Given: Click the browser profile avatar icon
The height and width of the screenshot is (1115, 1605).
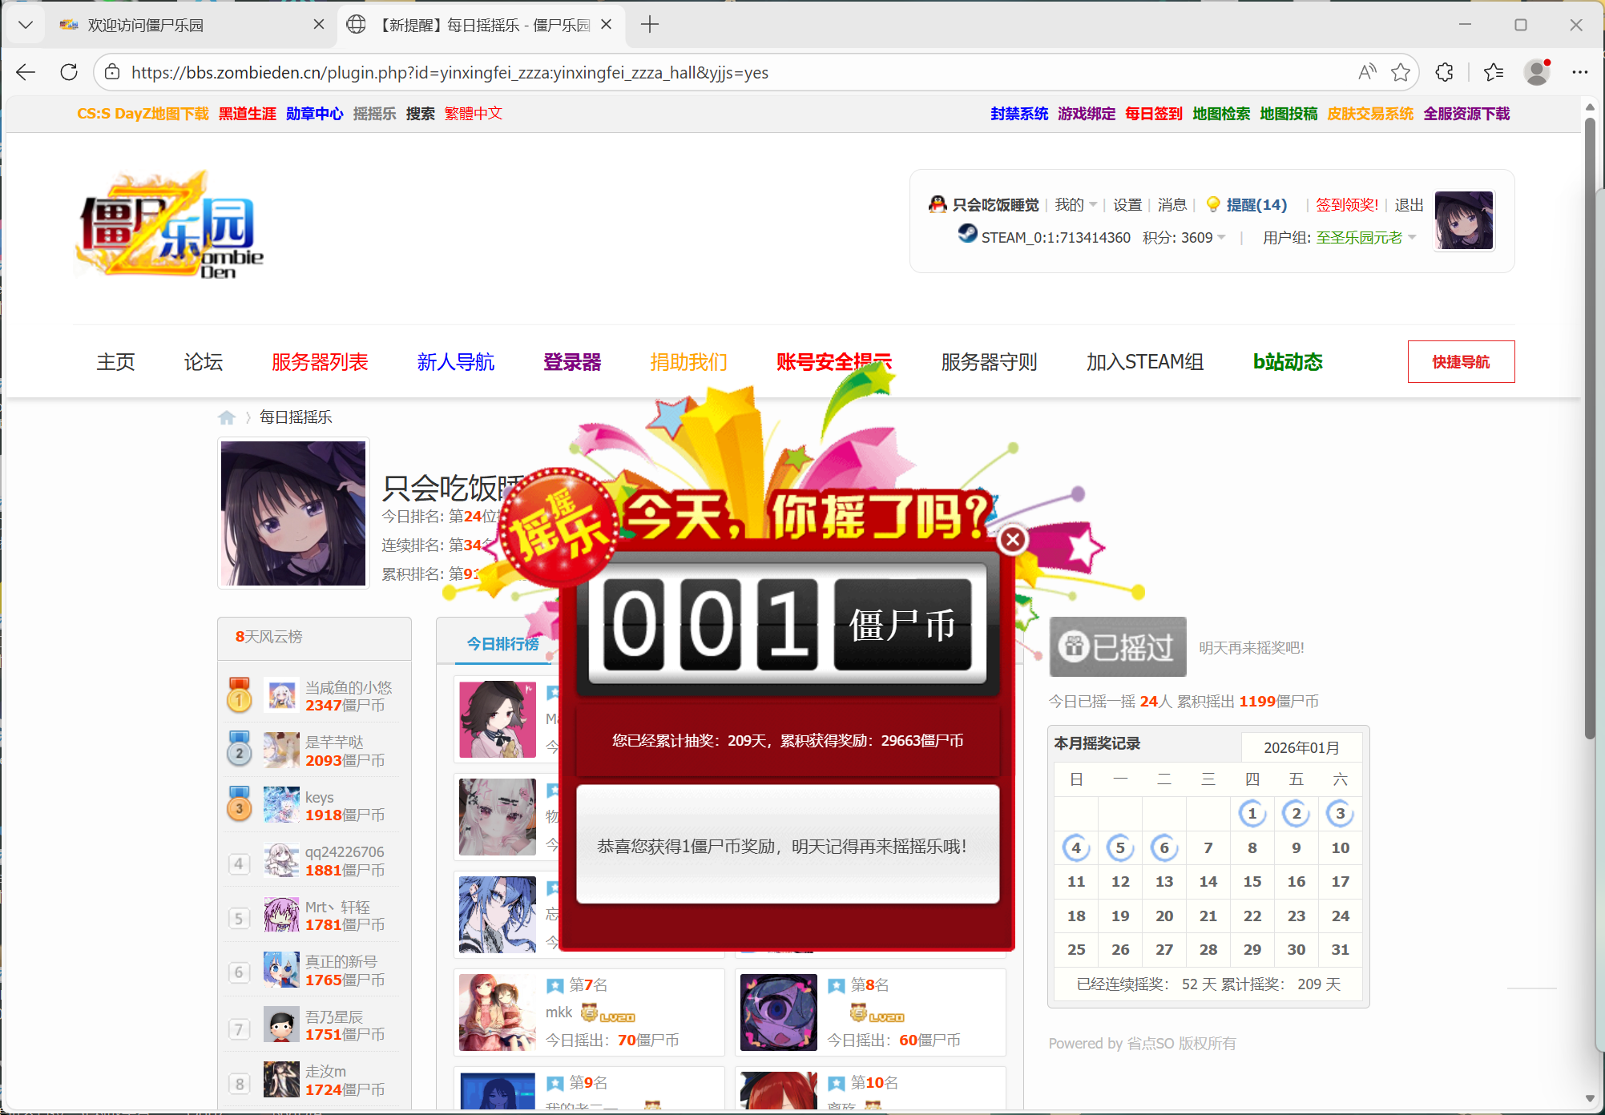Looking at the screenshot, I should [x=1537, y=72].
